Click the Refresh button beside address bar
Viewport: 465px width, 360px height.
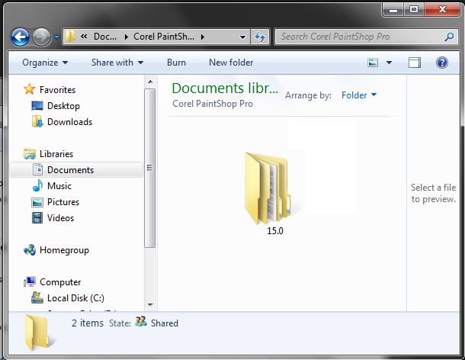pos(260,37)
